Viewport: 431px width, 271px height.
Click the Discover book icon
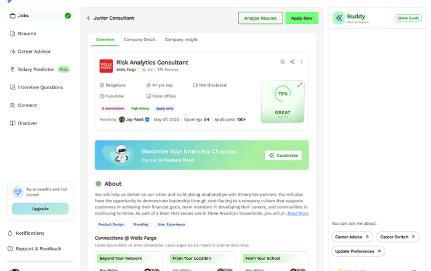tap(12, 123)
